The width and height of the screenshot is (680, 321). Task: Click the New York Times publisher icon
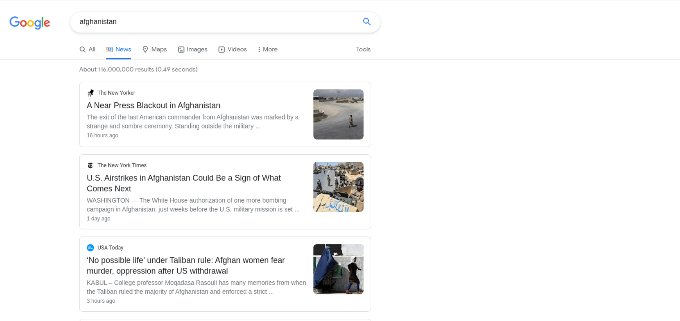pyautogui.click(x=90, y=165)
